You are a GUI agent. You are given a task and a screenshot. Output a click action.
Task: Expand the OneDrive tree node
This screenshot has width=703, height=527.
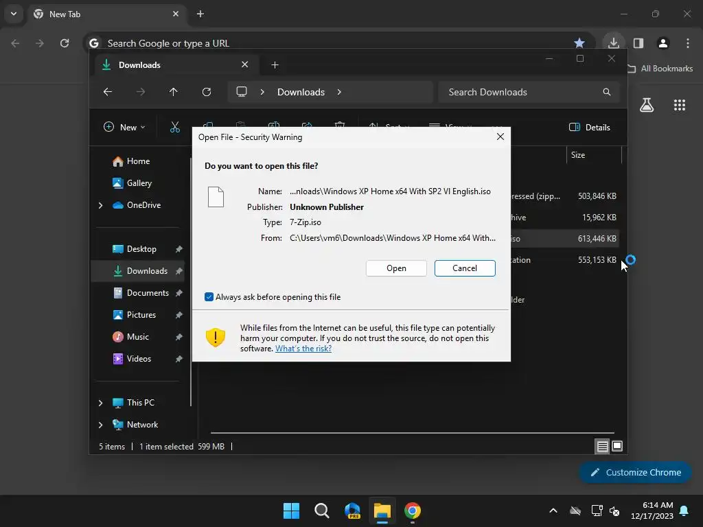pyautogui.click(x=100, y=205)
